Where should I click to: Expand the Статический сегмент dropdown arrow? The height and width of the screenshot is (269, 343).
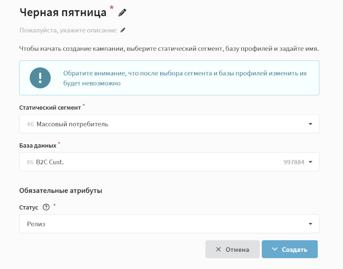tap(310, 124)
